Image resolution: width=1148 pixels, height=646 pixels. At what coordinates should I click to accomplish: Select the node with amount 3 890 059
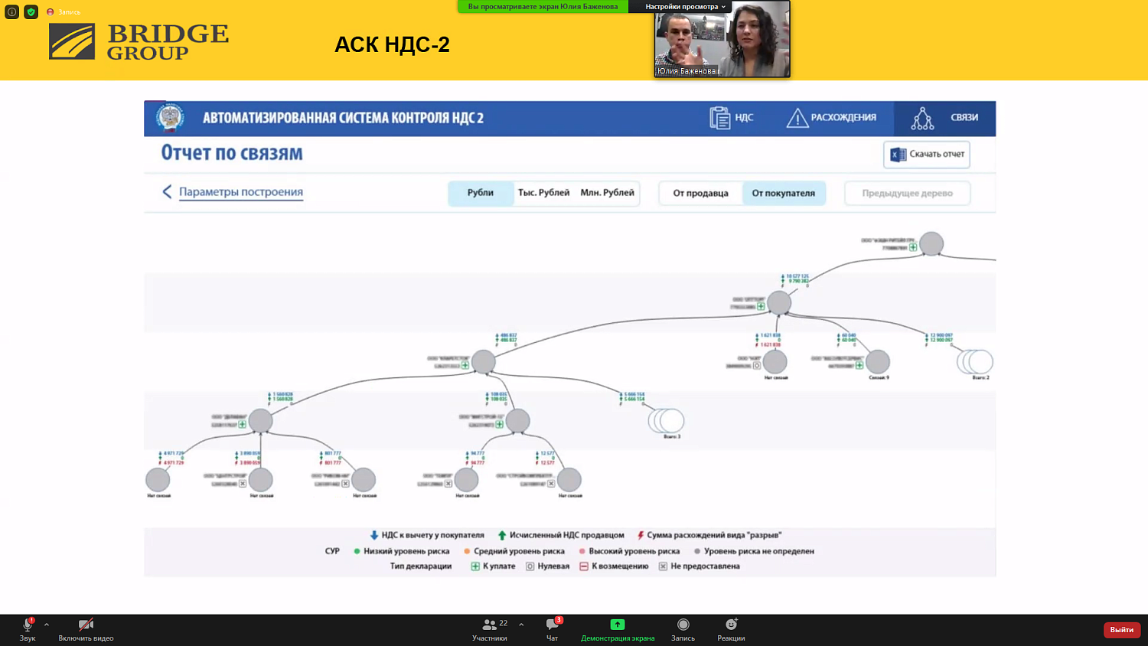pos(260,480)
